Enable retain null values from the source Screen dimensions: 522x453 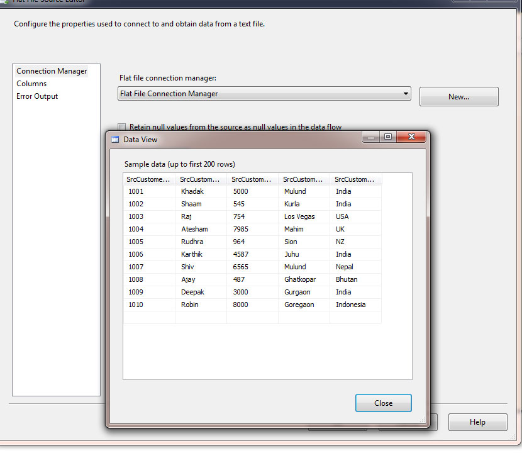coord(121,126)
